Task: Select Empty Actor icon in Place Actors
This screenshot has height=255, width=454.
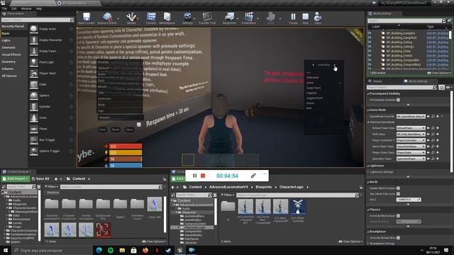Action: tap(34, 29)
